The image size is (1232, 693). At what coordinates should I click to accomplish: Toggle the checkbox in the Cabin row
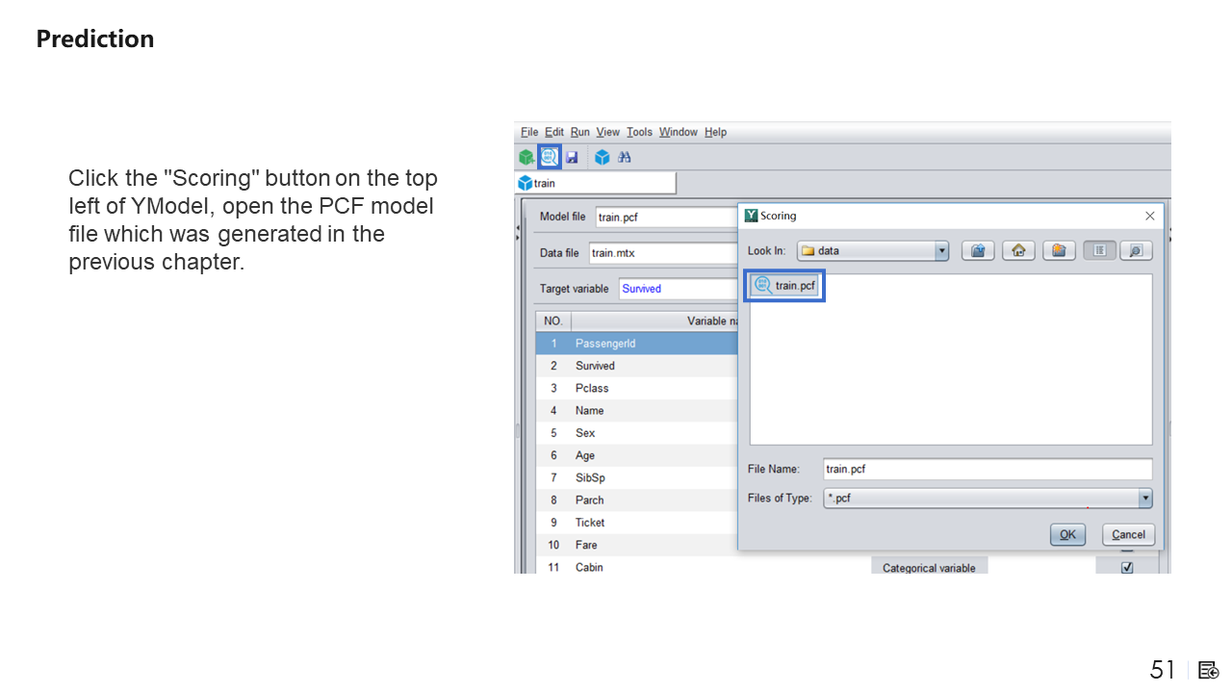1127,568
